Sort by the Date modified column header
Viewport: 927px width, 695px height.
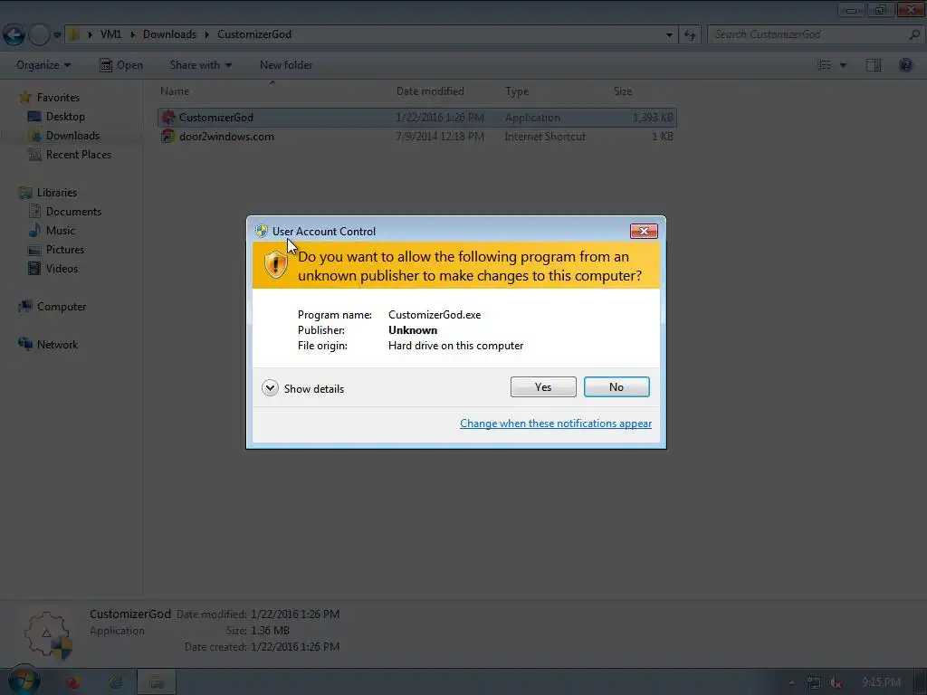coord(430,91)
